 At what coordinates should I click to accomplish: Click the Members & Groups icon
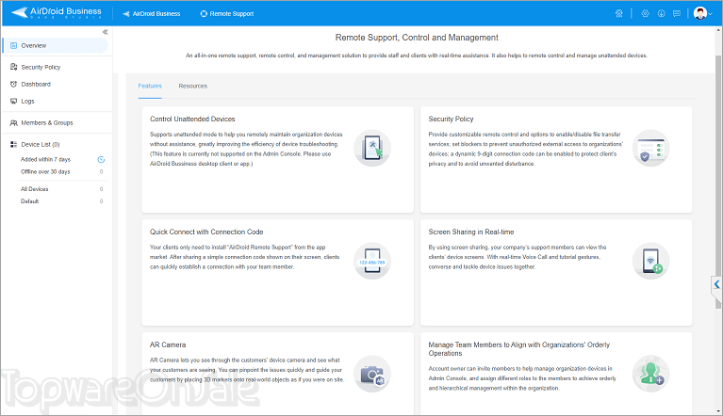click(x=13, y=123)
